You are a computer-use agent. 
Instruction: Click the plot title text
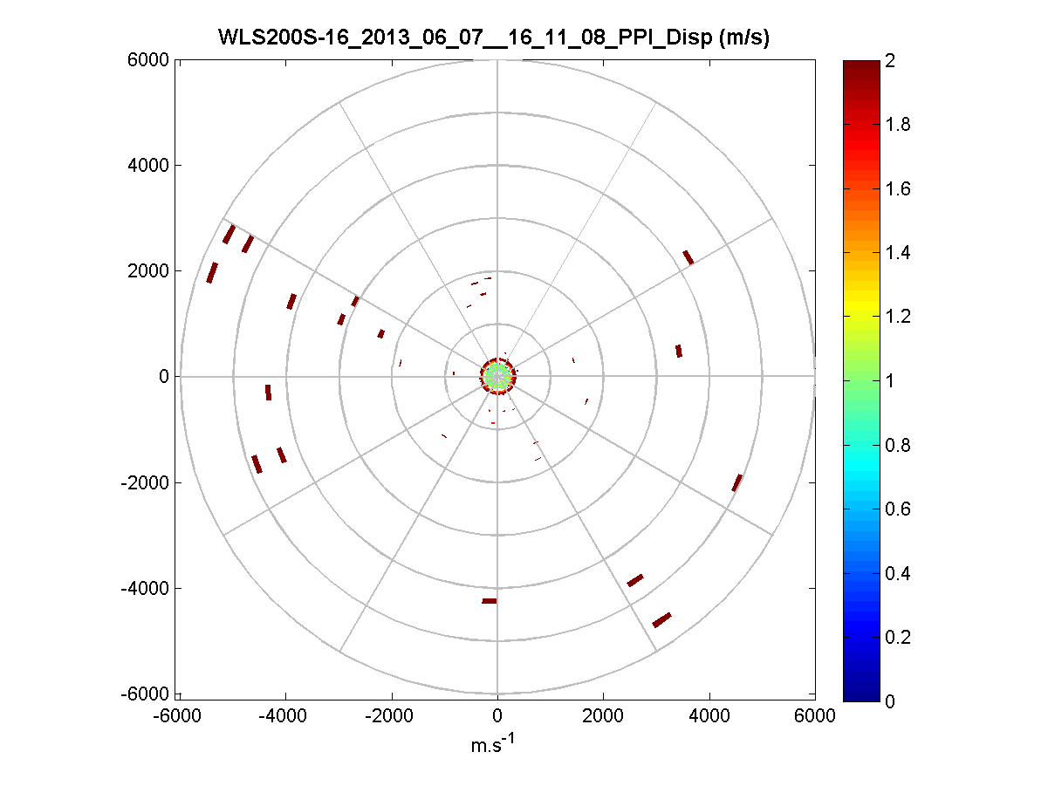coord(497,38)
